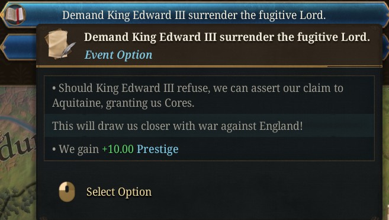Click the italic 'Event Option' subtitle
This screenshot has height=220, width=389.
click(x=118, y=55)
